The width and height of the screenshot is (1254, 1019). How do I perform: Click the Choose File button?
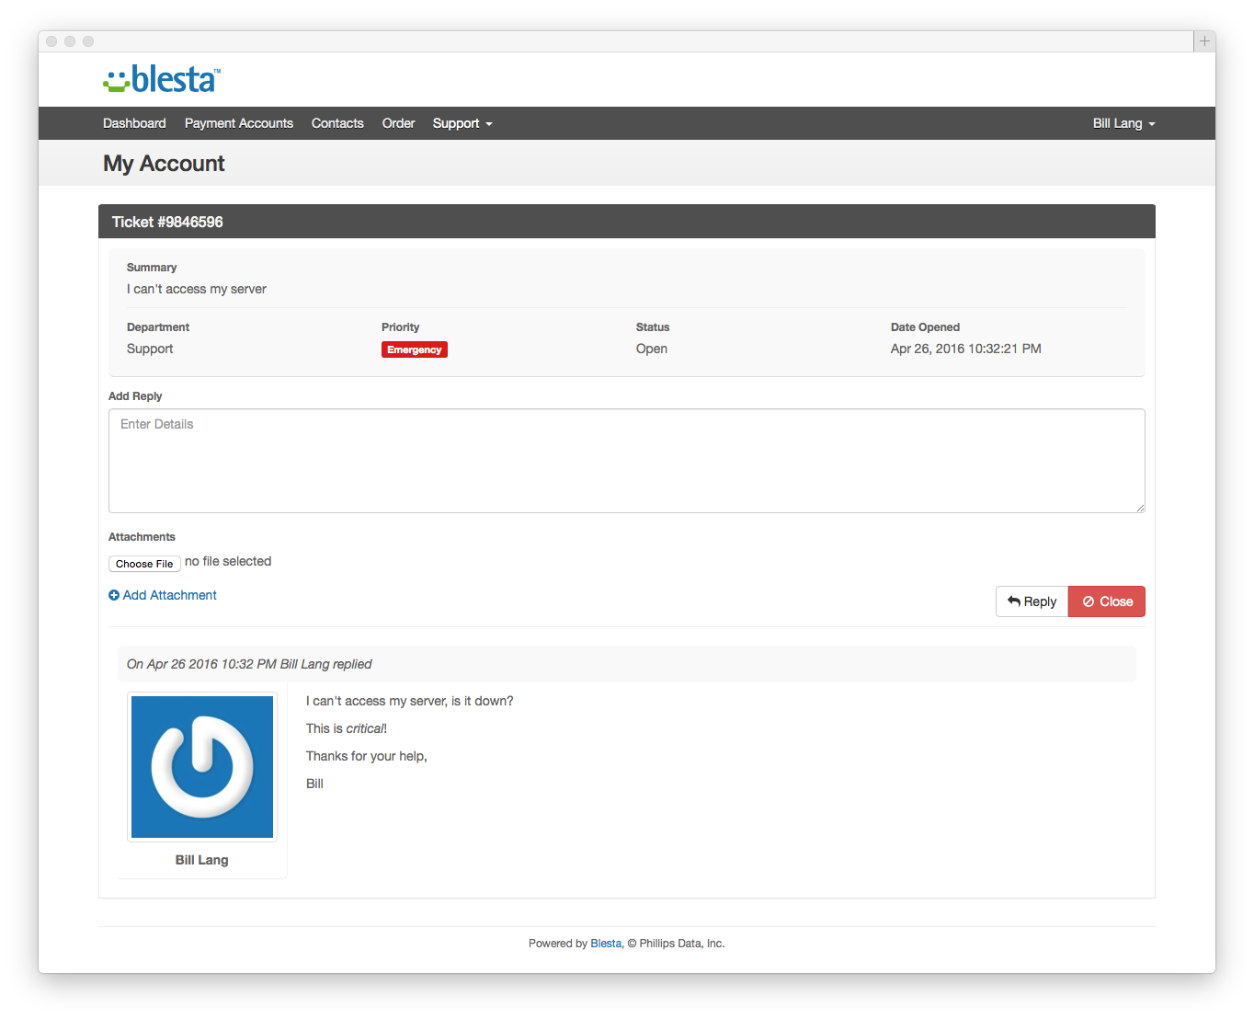click(x=144, y=564)
